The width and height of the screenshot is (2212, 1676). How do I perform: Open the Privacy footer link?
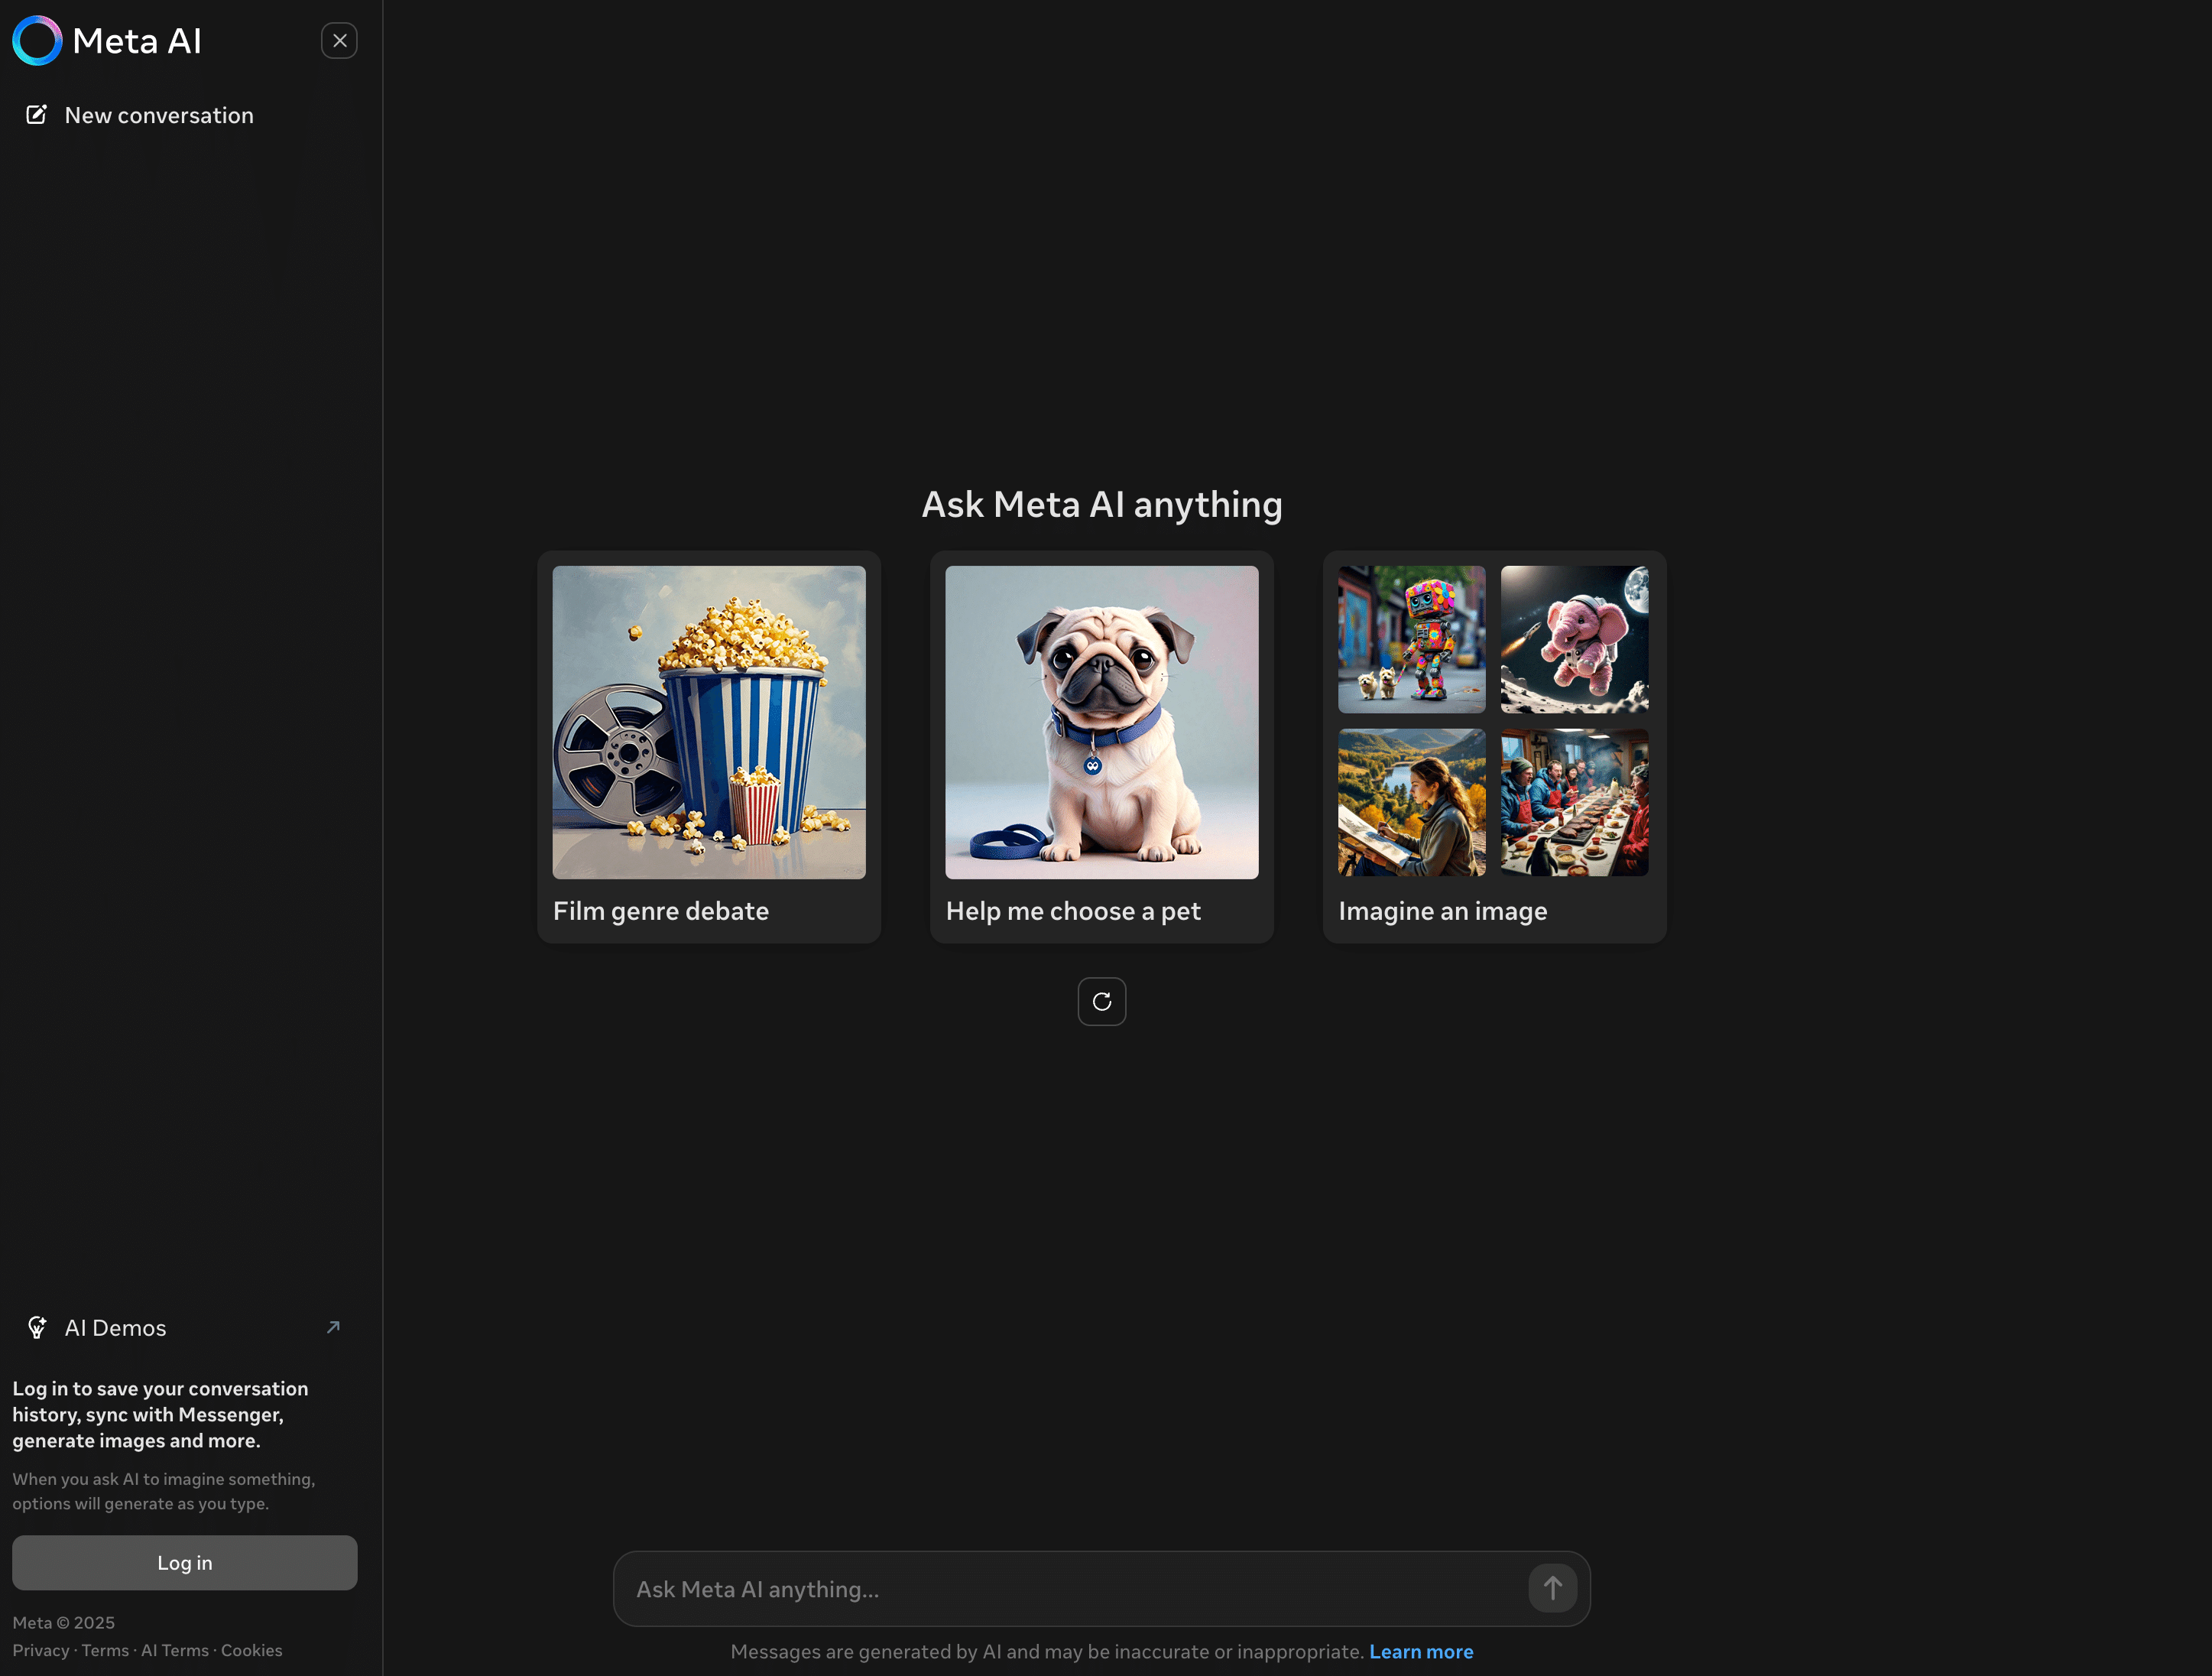(x=40, y=1650)
